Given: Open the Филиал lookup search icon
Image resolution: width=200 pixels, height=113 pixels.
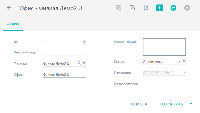Looking at the screenshot, I should pos(79,63).
